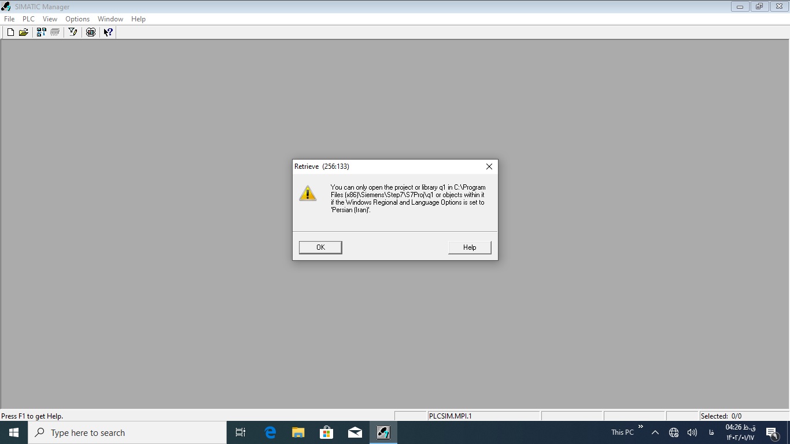Click the greyed-out memory card toolbar icon
Viewport: 790px width, 444px height.
coord(55,32)
